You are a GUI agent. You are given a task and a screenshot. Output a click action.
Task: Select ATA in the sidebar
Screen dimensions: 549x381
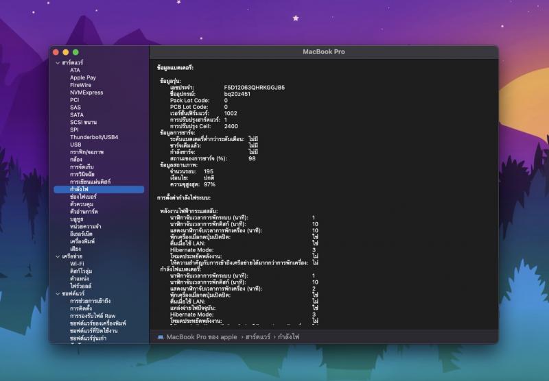pos(75,71)
